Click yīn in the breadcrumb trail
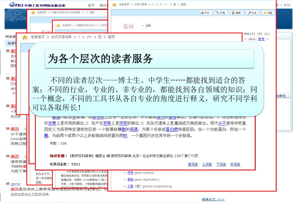 click(89, 37)
